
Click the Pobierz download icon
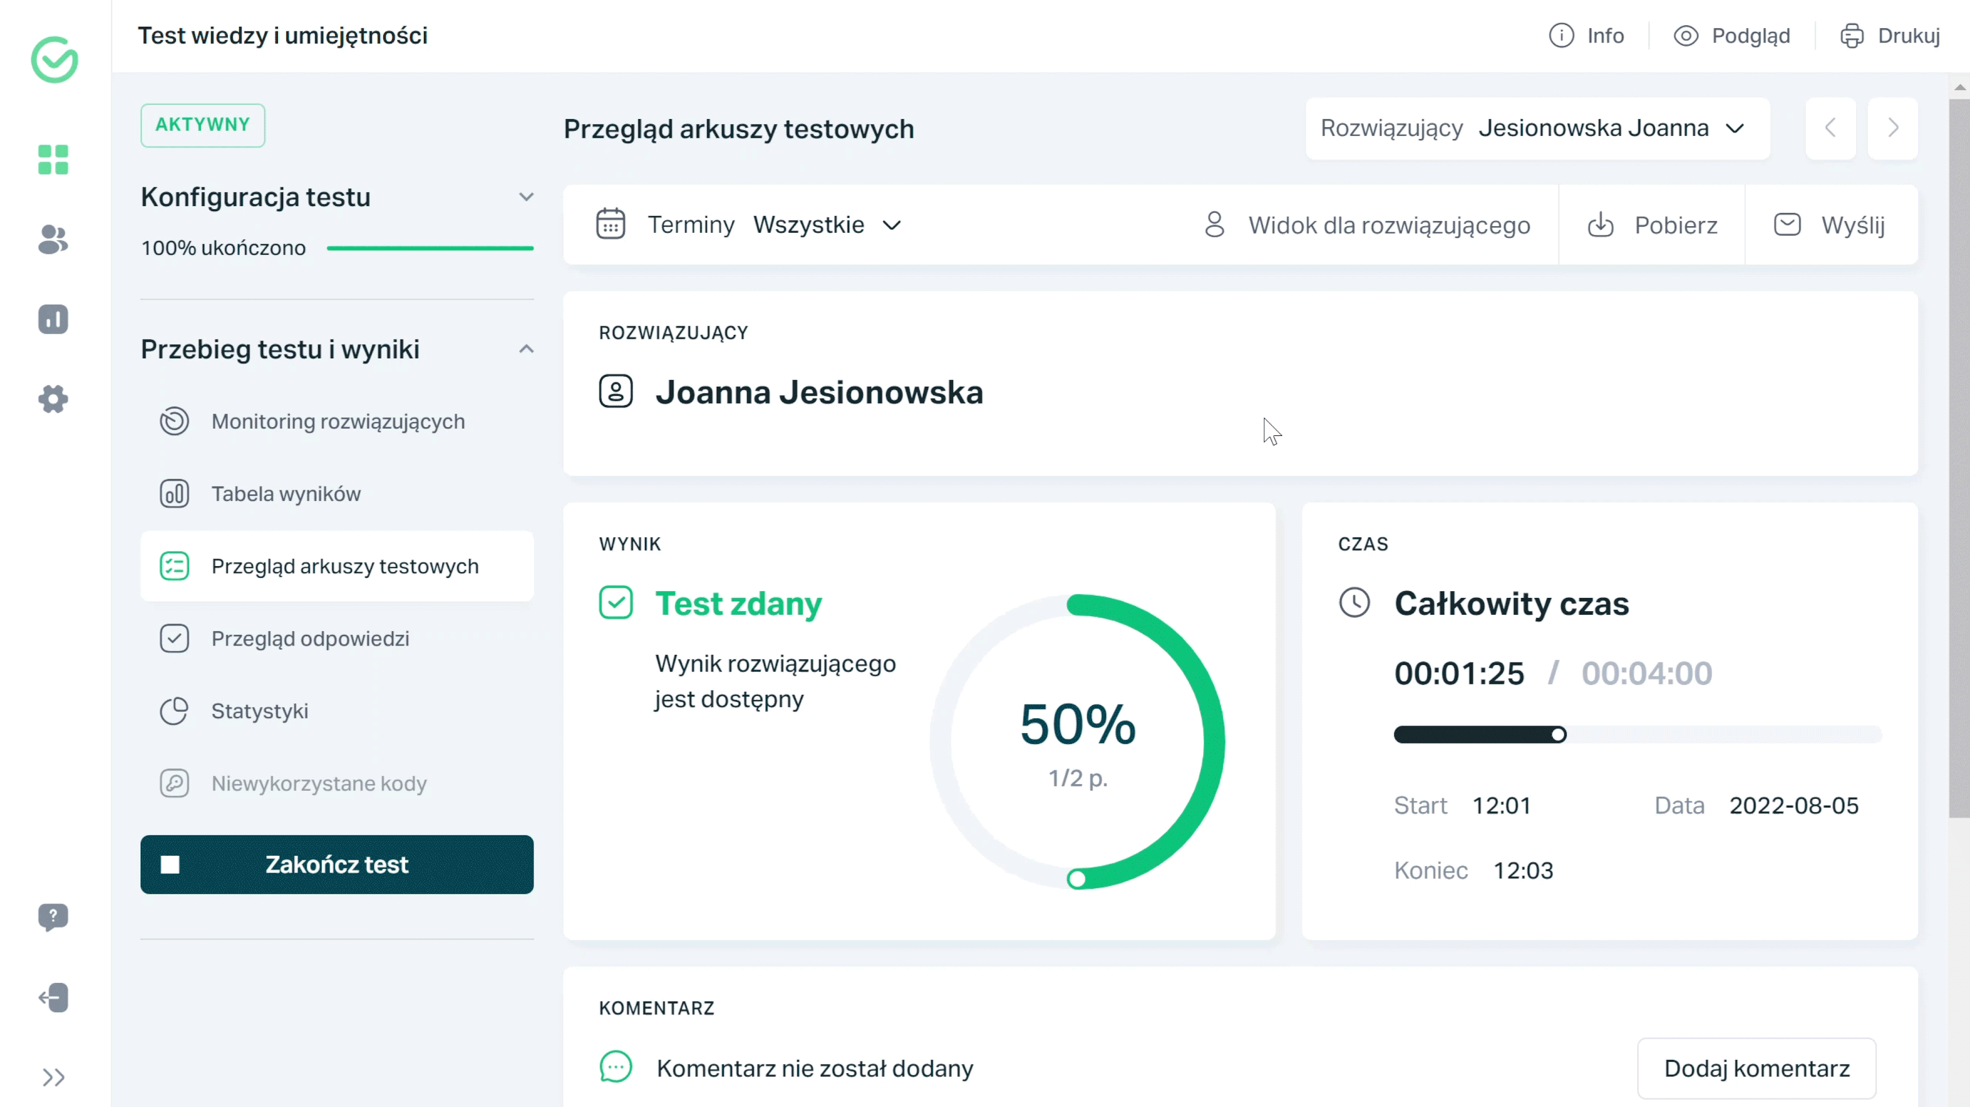click(1602, 225)
